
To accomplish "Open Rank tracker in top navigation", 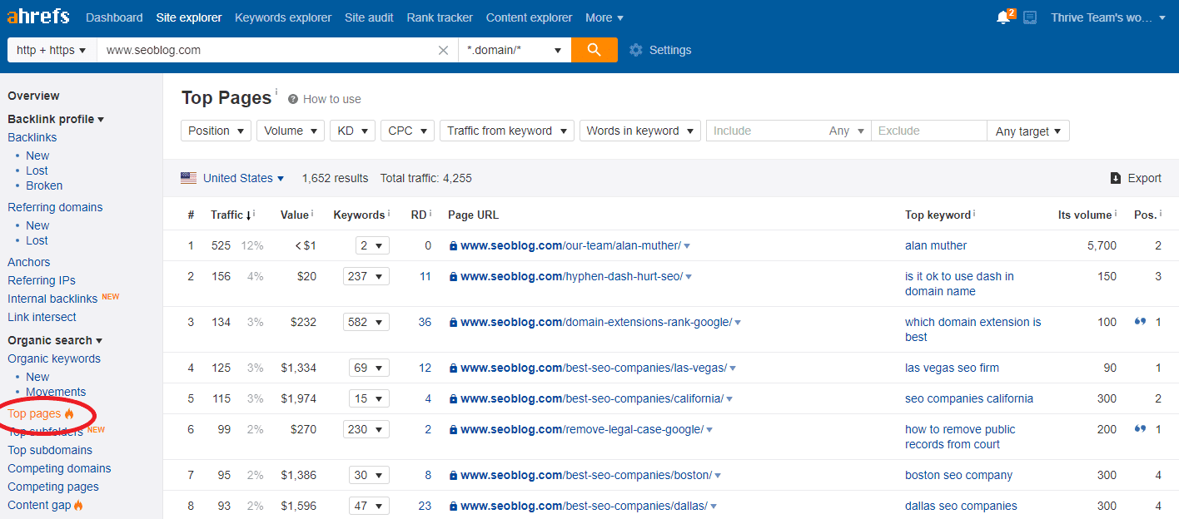I will point(440,17).
